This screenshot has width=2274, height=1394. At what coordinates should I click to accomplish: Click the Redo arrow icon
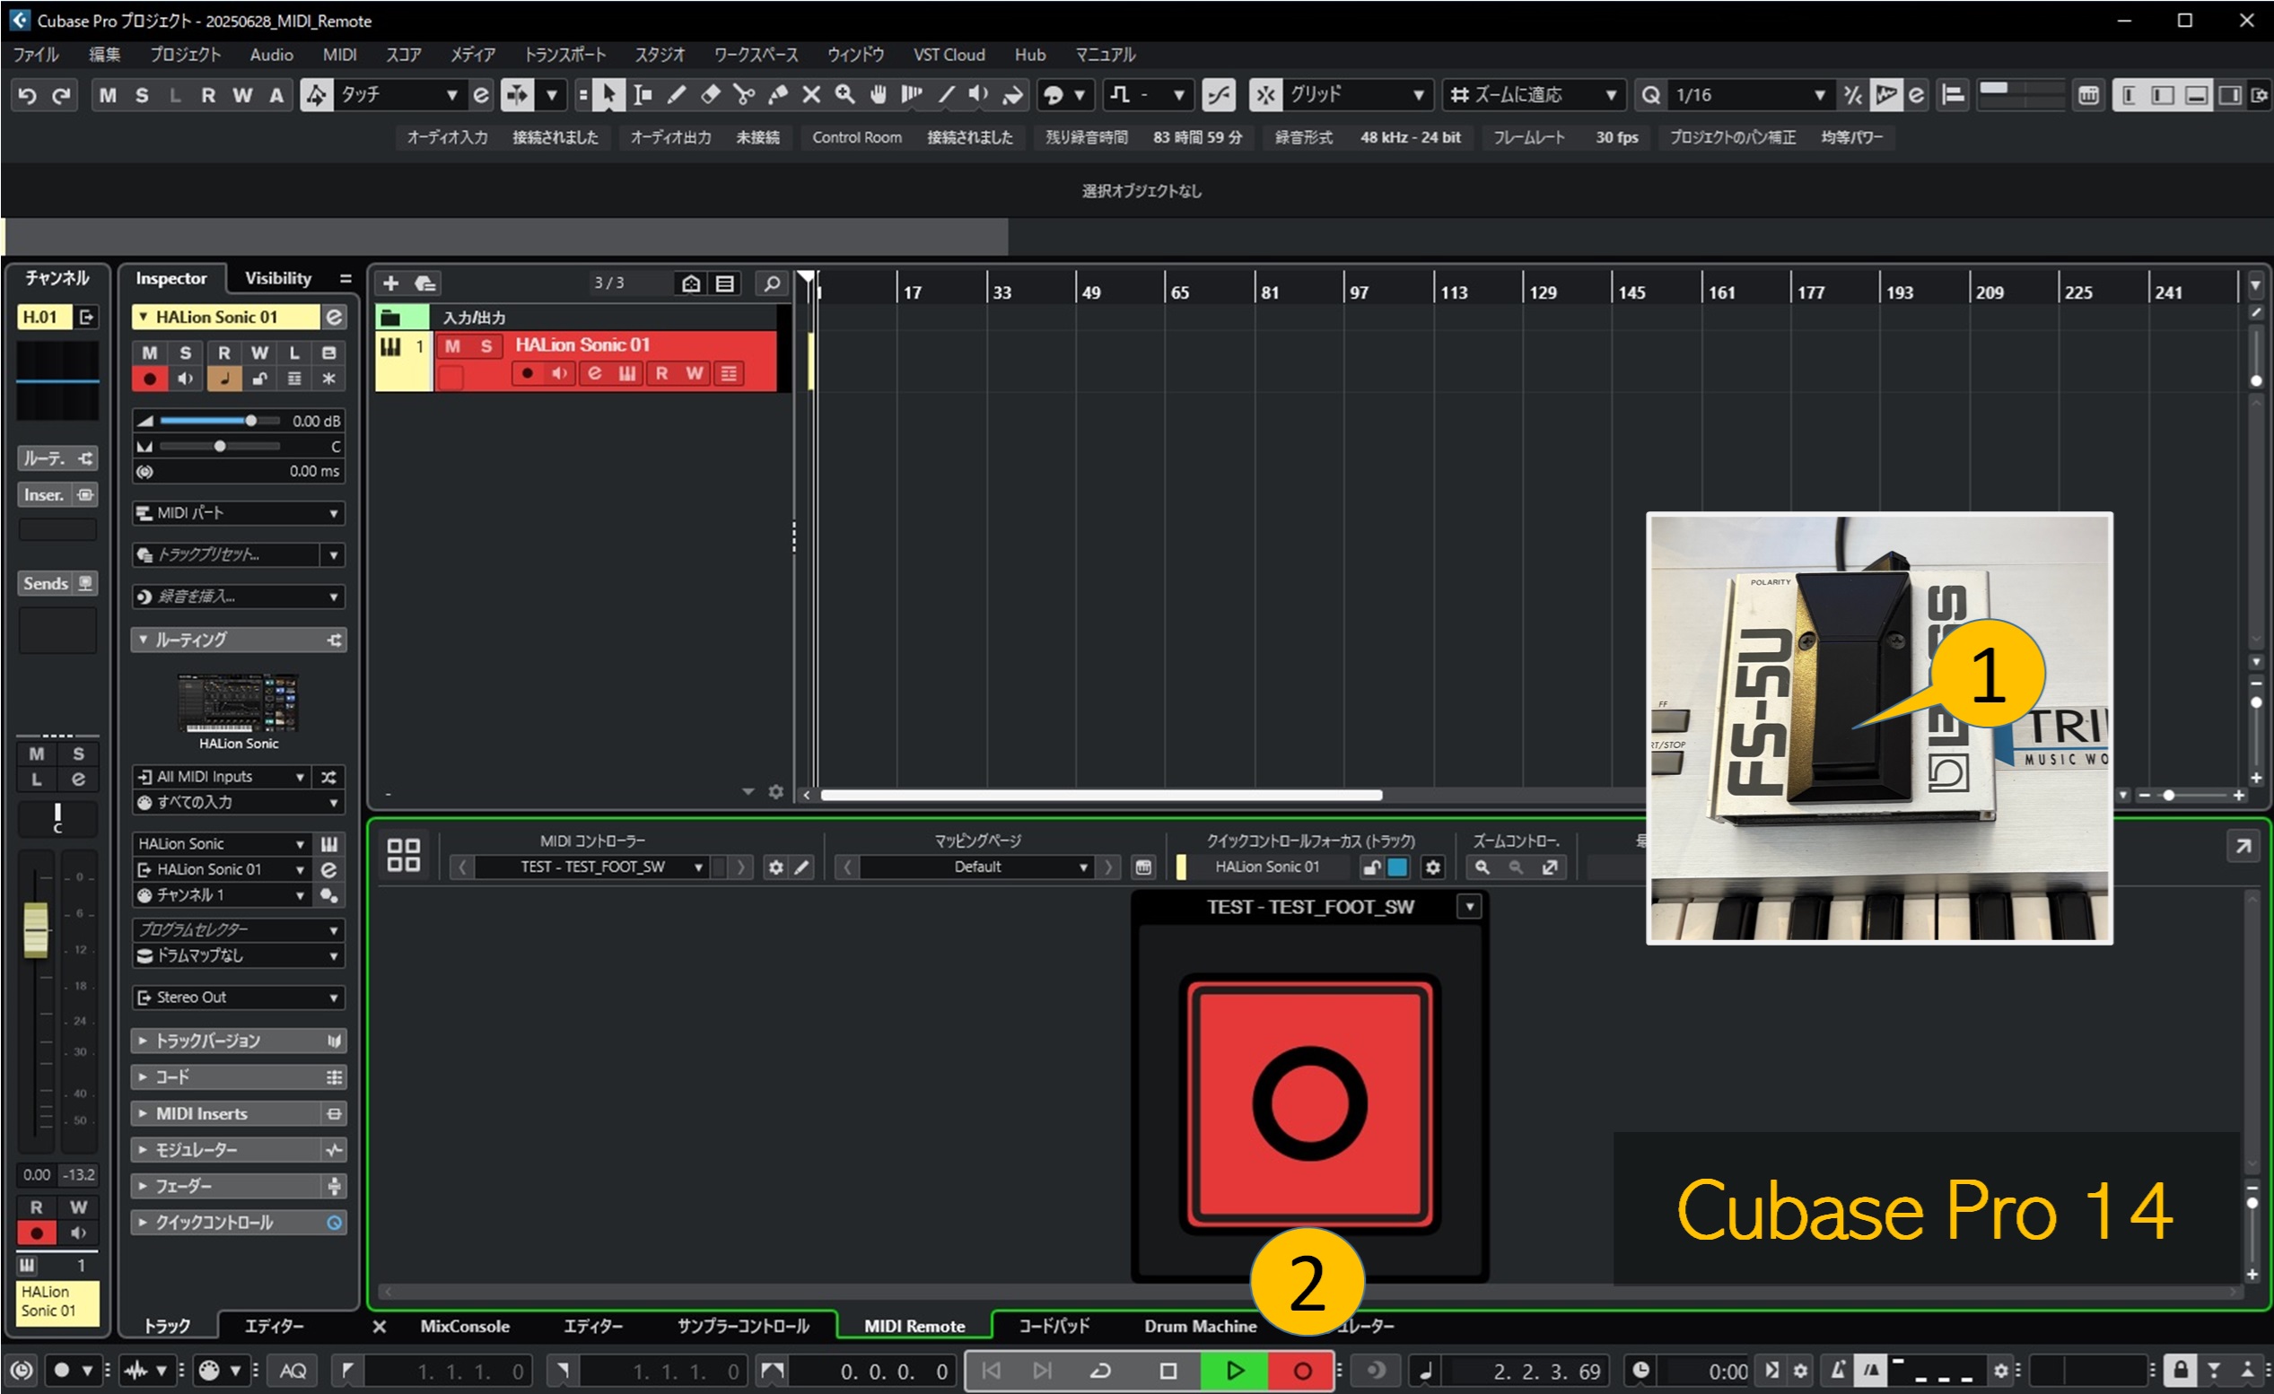(62, 95)
